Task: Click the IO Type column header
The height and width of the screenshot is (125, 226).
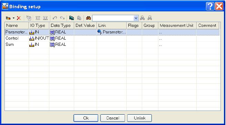Action: [x=39, y=25]
